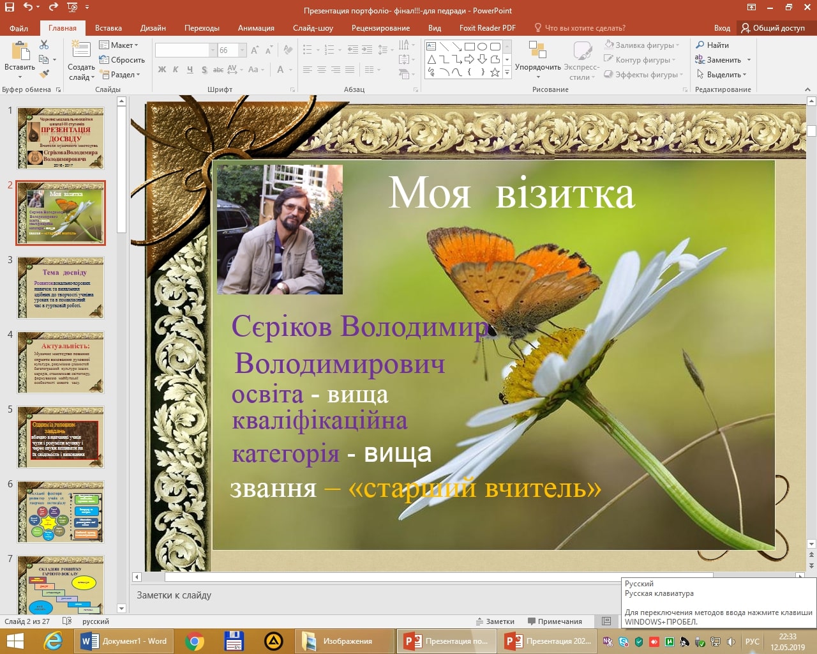
Task: Expand the Выделить selection dropdown
Action: 721,75
